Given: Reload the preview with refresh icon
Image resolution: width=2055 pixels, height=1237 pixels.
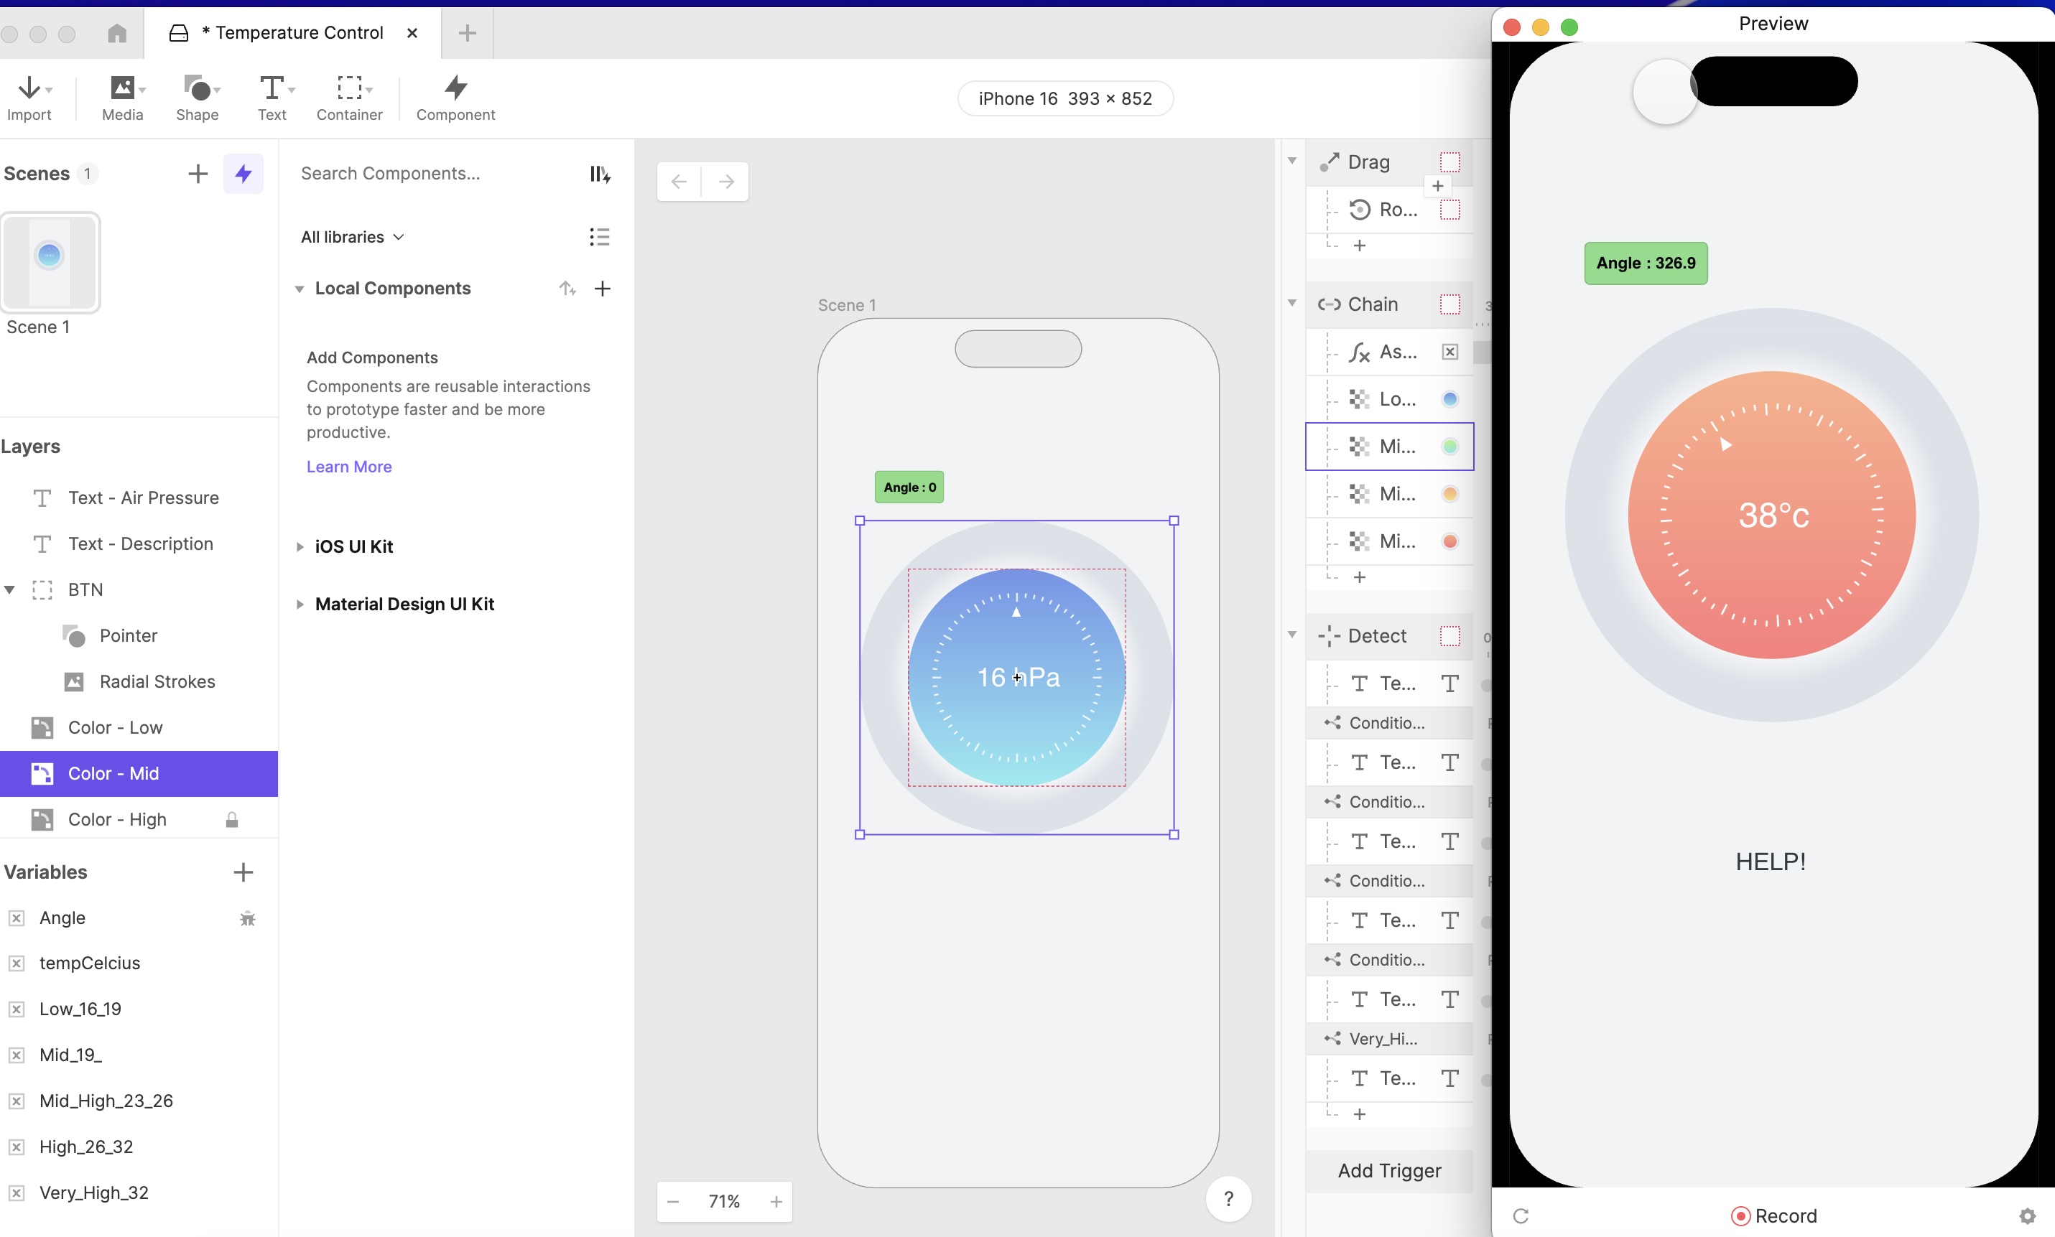Looking at the screenshot, I should coord(1521,1216).
